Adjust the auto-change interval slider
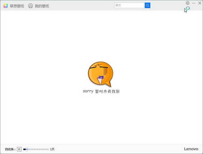Screen dimensions: 203x154 point(36,149)
